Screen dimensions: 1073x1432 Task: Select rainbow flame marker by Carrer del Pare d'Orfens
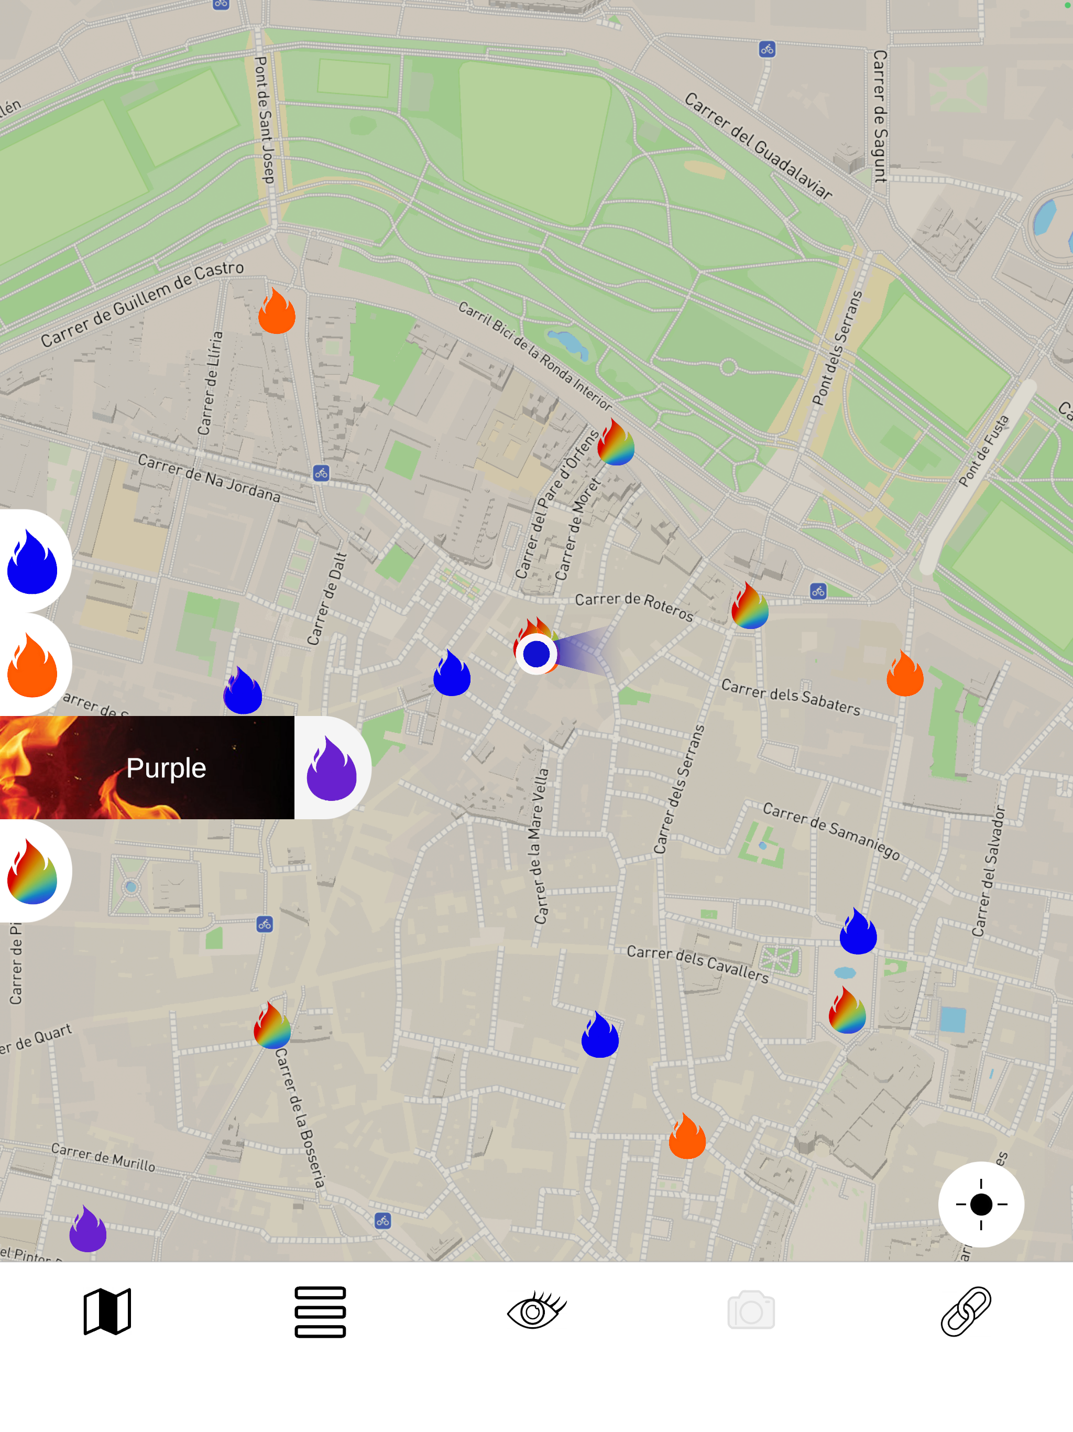616,442
